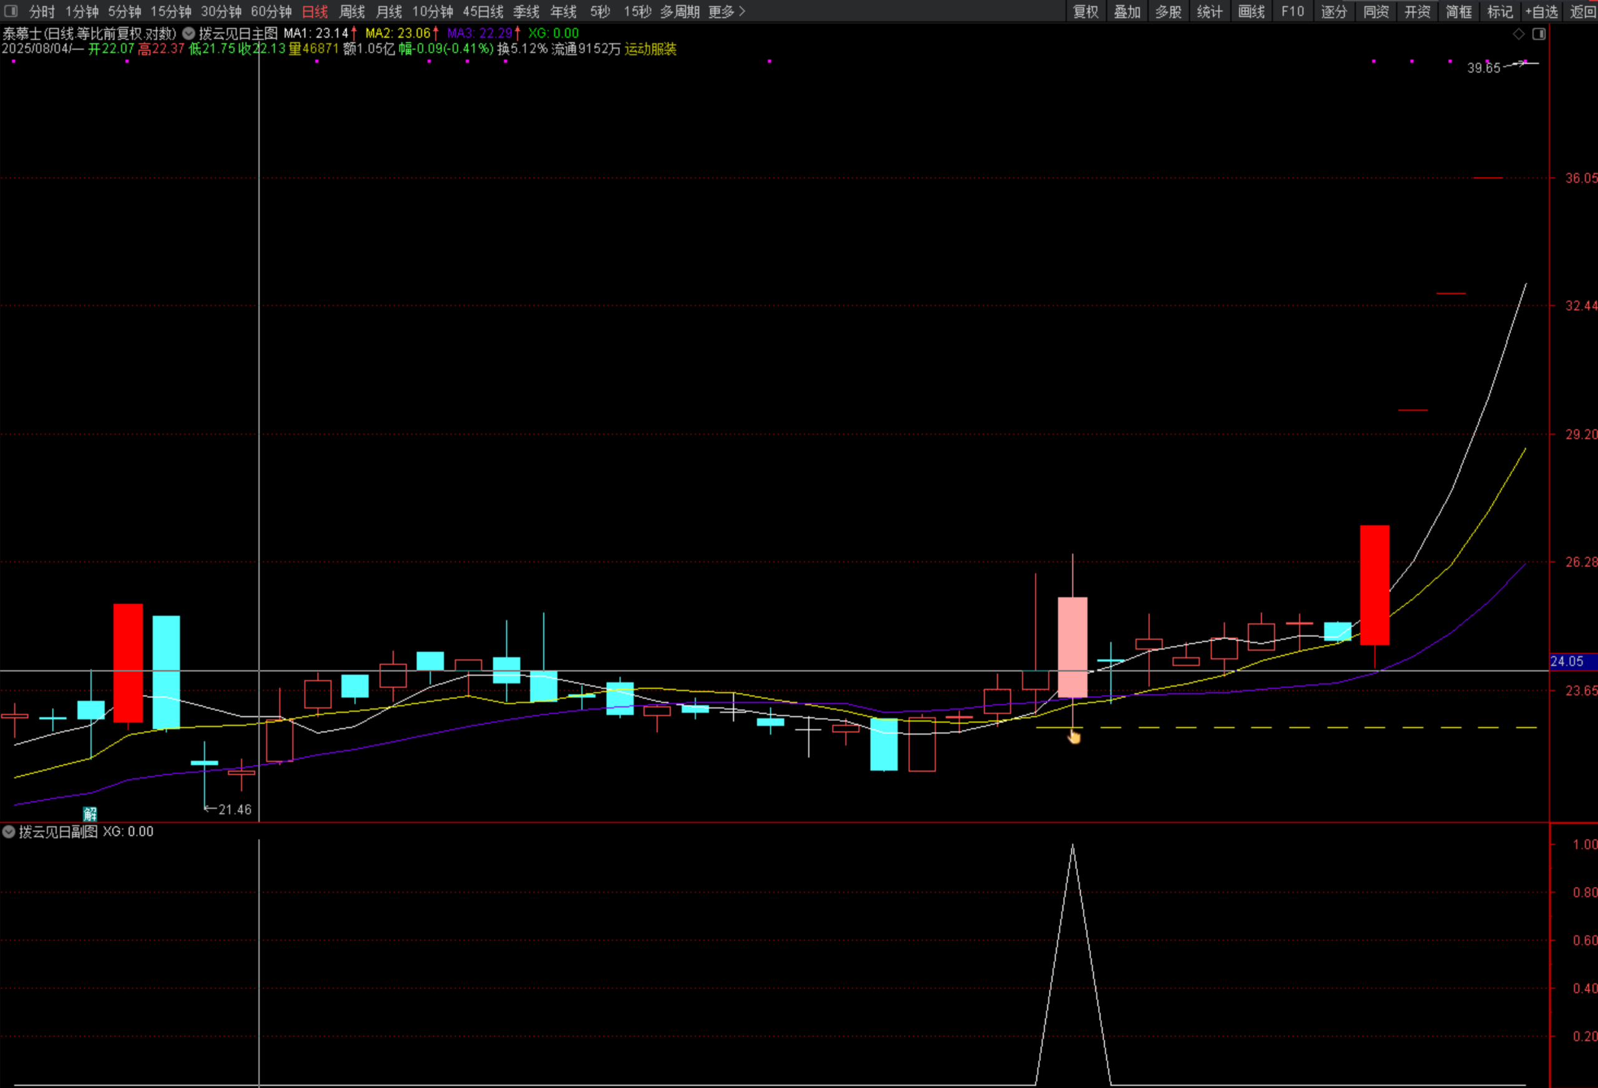This screenshot has width=1598, height=1088.
Task: Click the large red candlestick near right
Action: [x=1375, y=585]
